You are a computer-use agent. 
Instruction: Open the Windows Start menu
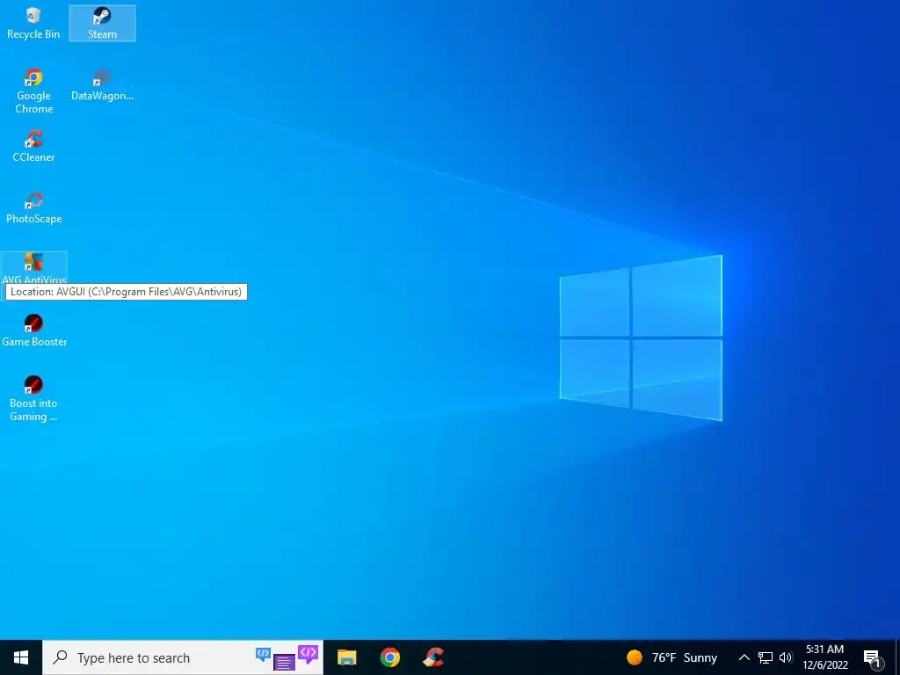(21, 657)
